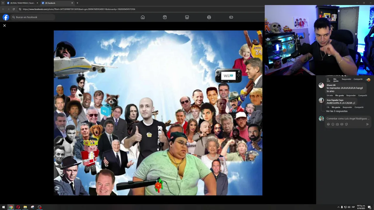The height and width of the screenshot is (210, 374).
Task: Switch the ESP keyboard language indicator
Action: (353, 207)
